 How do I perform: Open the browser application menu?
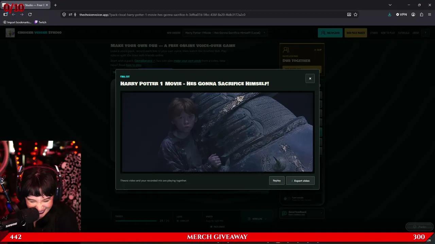click(430, 15)
